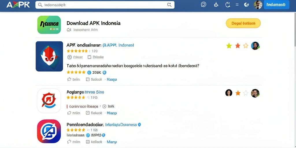Click the empty star in Aoylange row

(246, 93)
